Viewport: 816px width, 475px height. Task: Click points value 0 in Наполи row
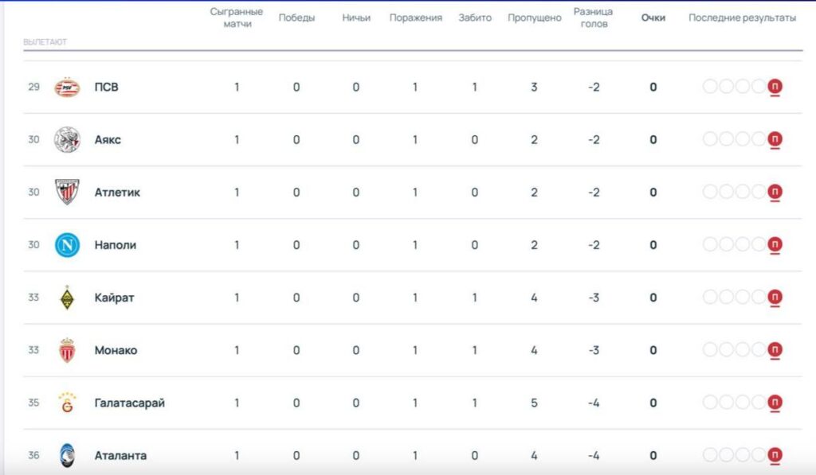tap(653, 245)
